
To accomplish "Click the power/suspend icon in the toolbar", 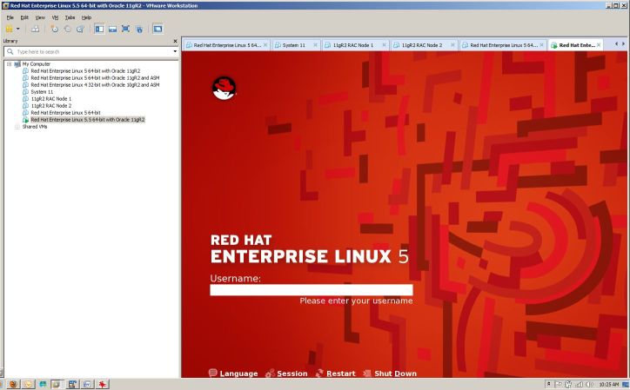I will [9, 29].
